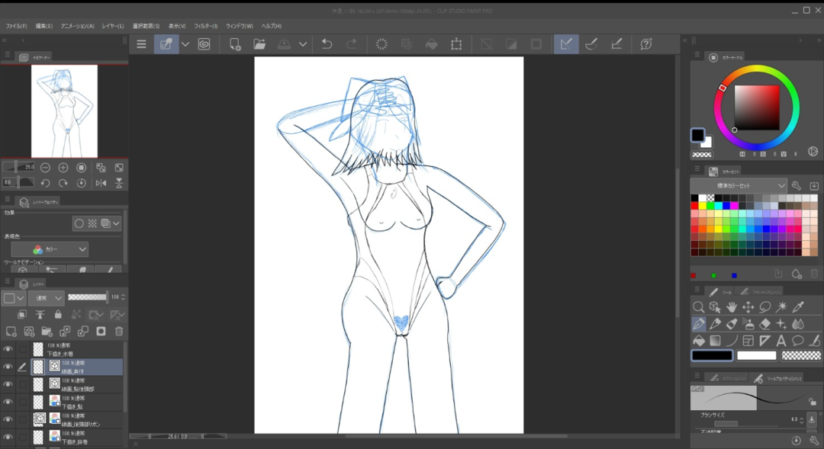This screenshot has width=824, height=449.
Task: Activate the Hand move-canvas tool
Action: (732, 307)
